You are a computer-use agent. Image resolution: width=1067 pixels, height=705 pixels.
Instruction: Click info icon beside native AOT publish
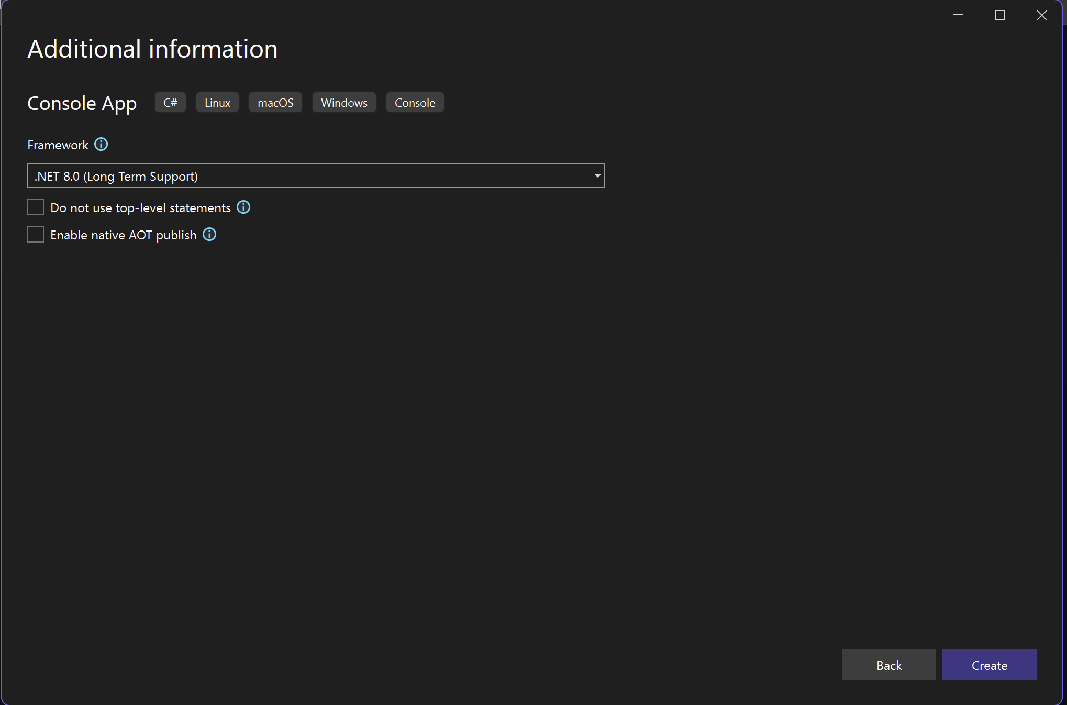209,235
